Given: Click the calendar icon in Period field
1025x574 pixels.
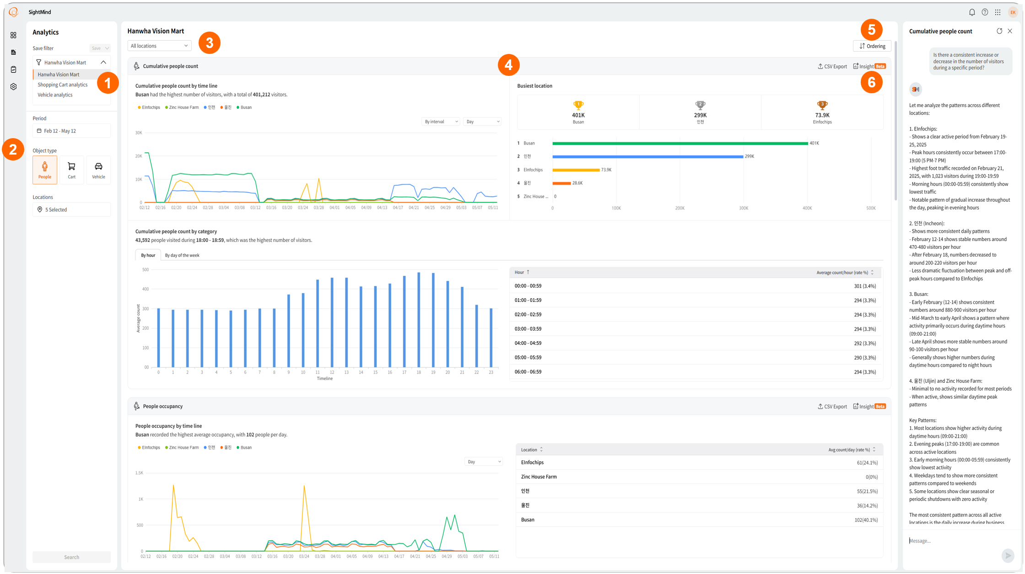Looking at the screenshot, I should (39, 131).
